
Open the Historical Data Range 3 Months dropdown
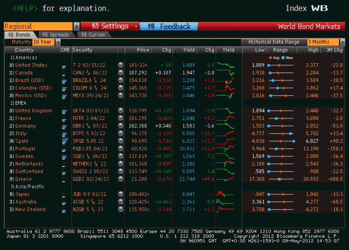click(x=342, y=42)
